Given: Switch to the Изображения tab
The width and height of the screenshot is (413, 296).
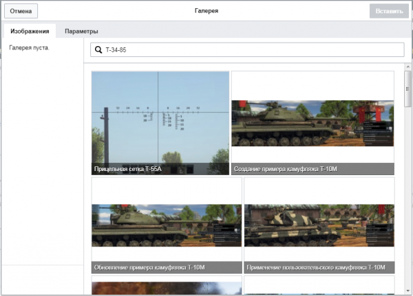Looking at the screenshot, I should click(30, 31).
